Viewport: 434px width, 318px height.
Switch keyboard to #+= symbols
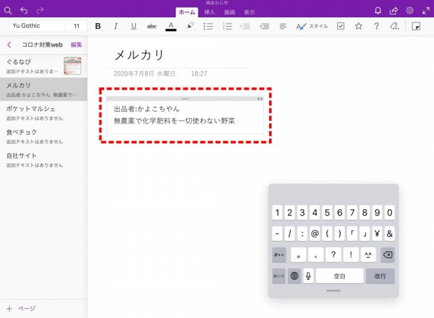[279, 255]
